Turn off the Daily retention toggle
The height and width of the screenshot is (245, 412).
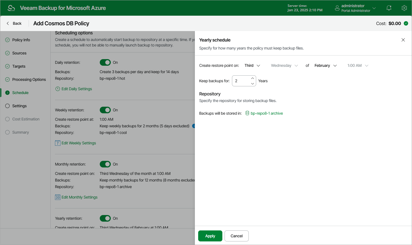[105, 62]
